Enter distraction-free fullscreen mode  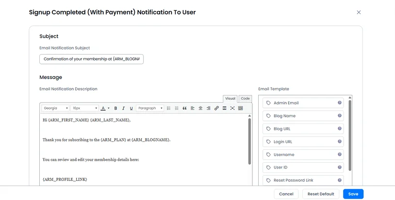(x=232, y=108)
